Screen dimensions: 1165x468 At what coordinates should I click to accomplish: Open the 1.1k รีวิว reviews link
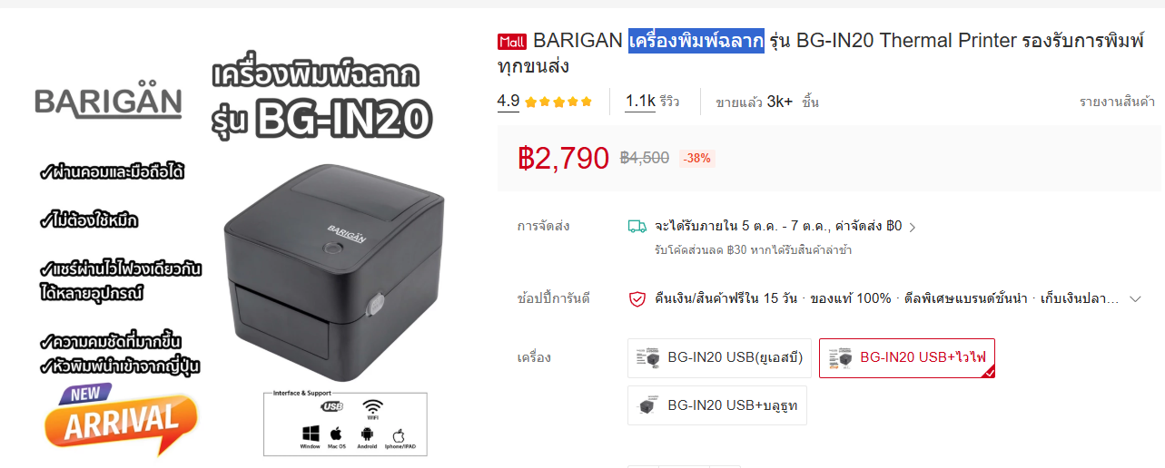coord(652,102)
